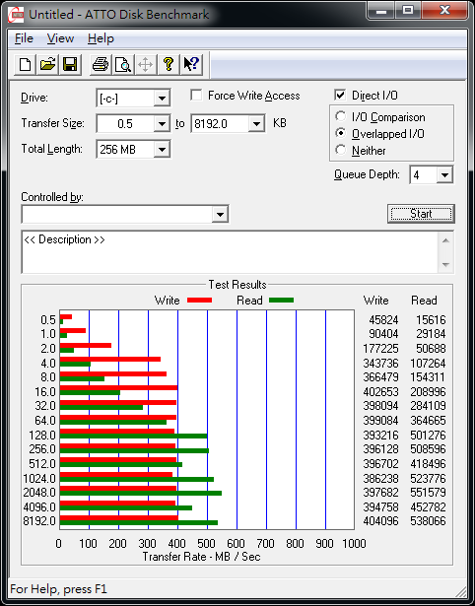The image size is (475, 606).
Task: Open Print Preview toolbar icon
Action: click(123, 64)
